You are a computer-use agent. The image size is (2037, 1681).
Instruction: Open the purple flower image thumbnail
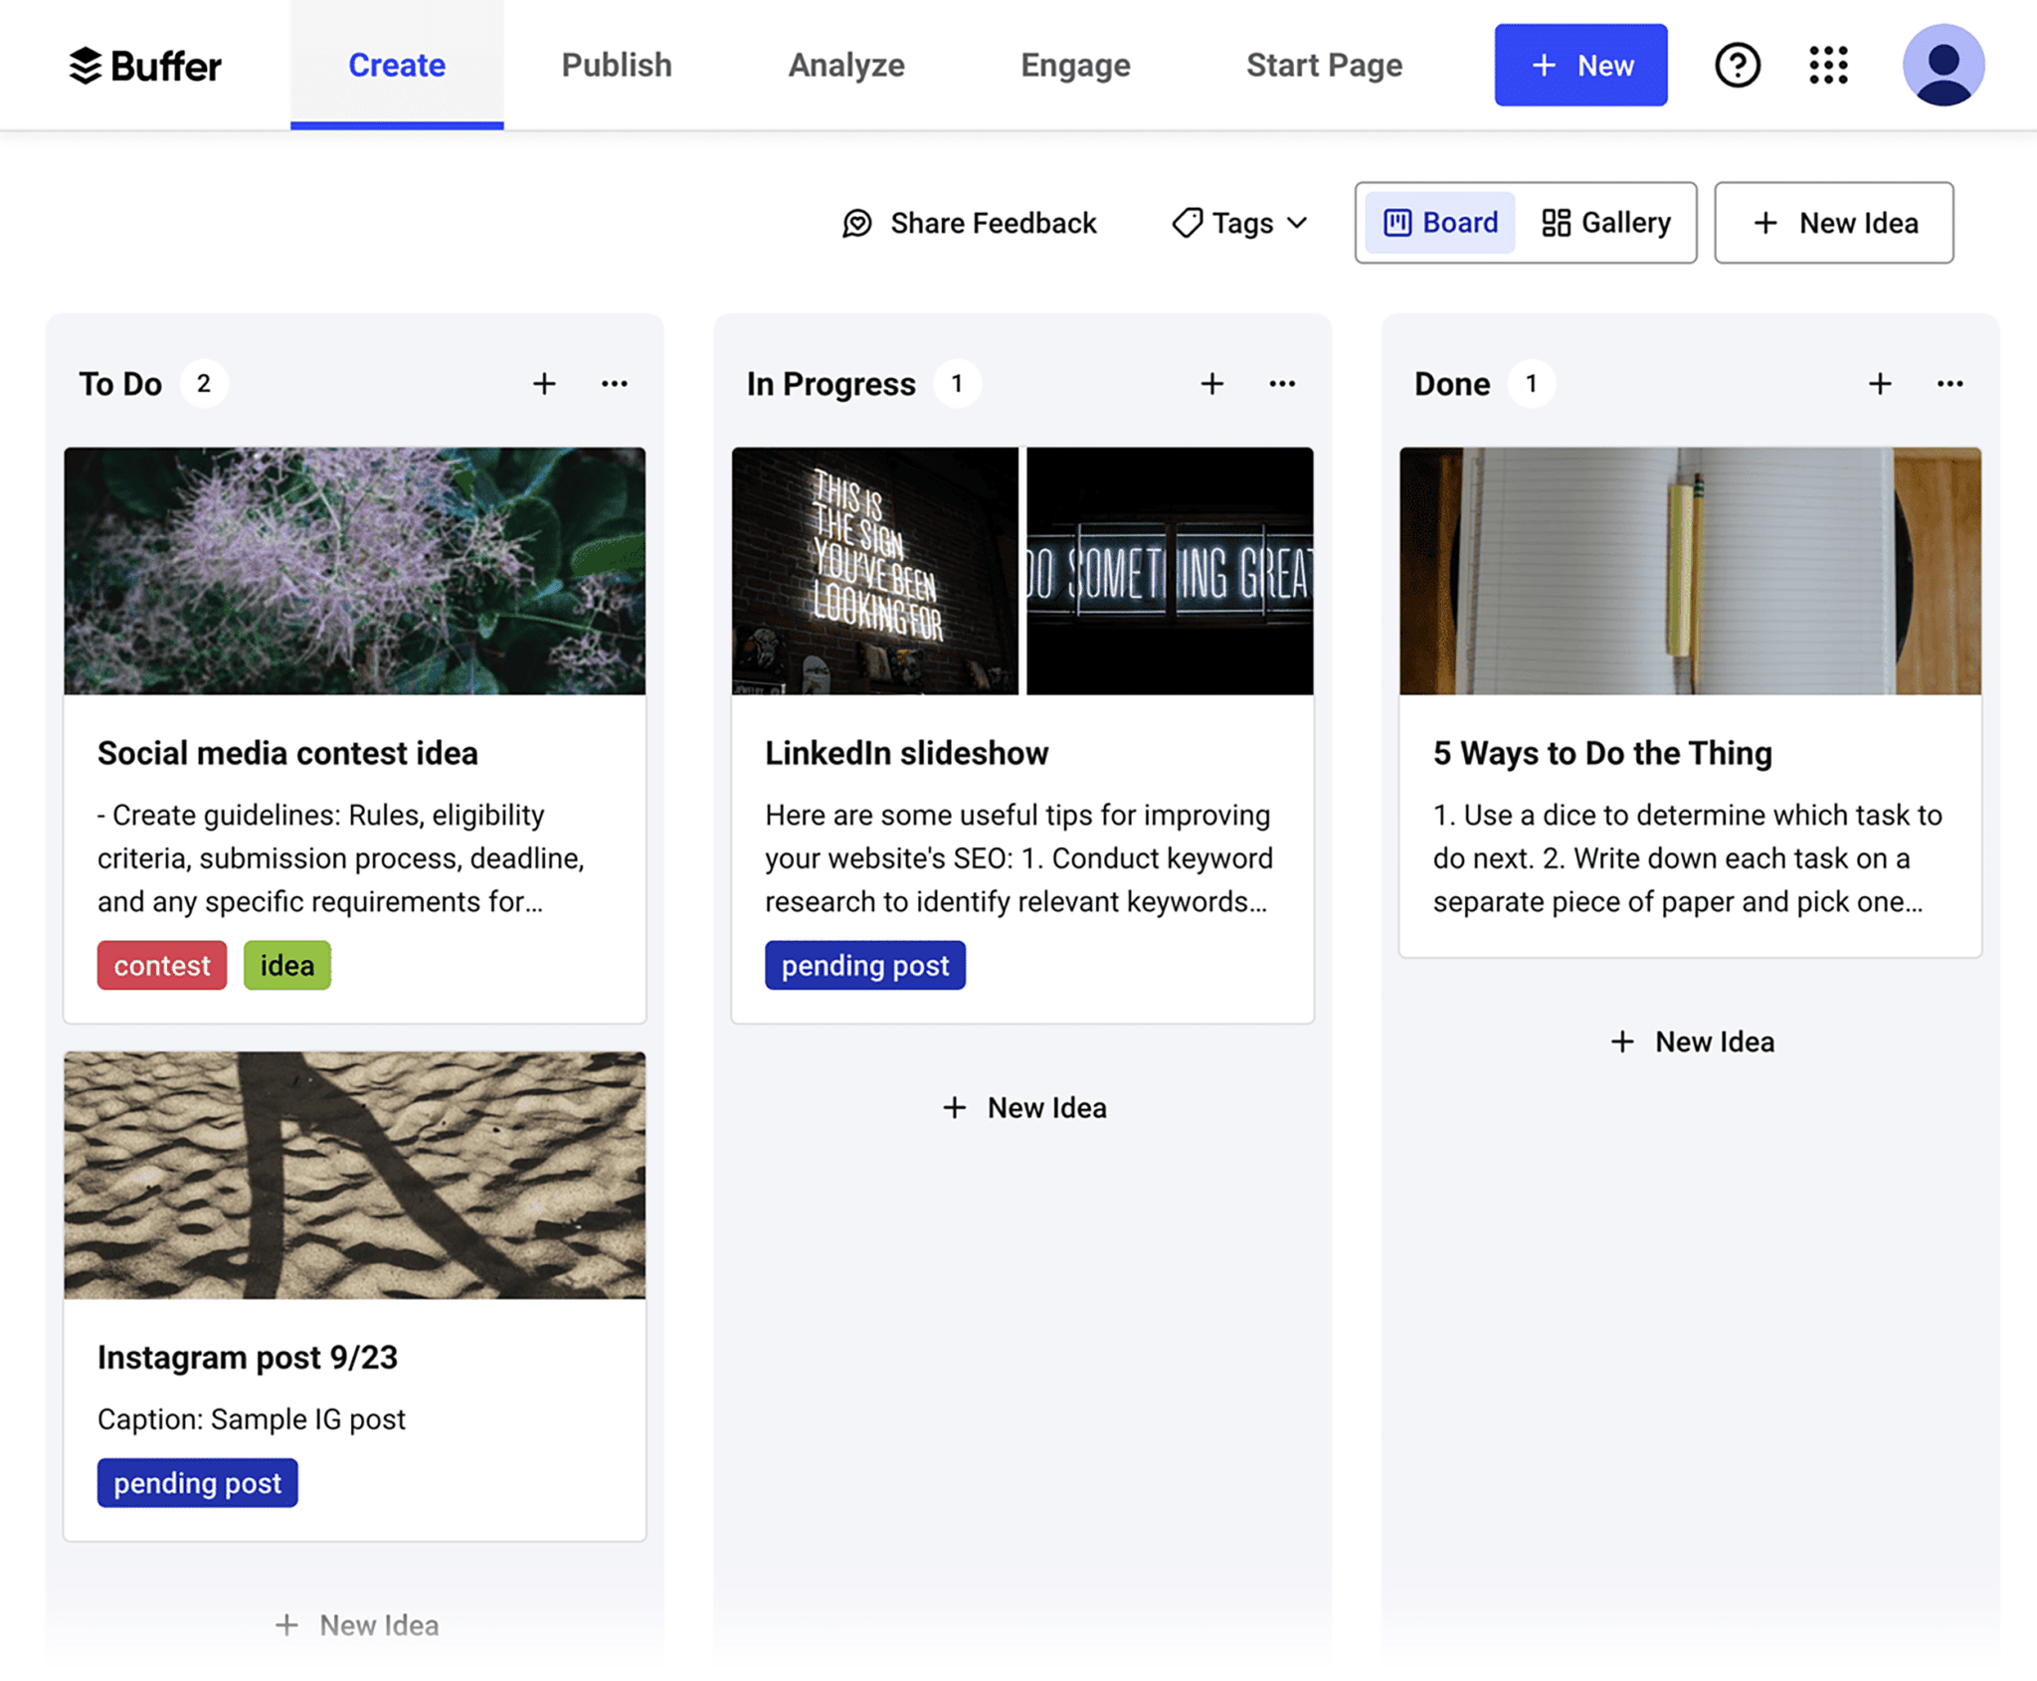355,571
